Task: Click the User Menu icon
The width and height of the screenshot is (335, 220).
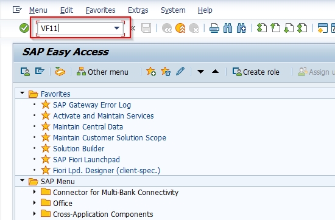Action: (25, 72)
